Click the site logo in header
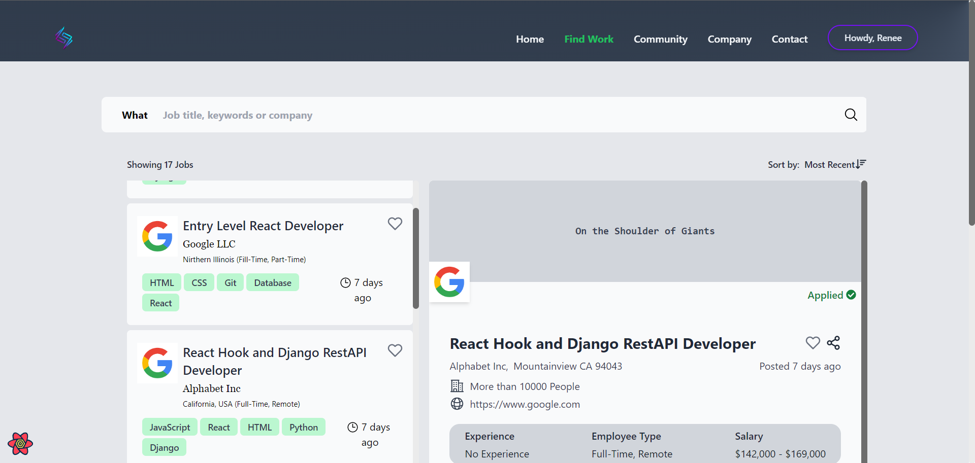 64,38
